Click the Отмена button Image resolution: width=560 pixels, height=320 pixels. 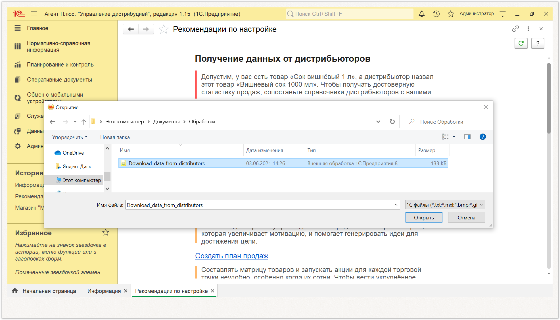coord(466,218)
